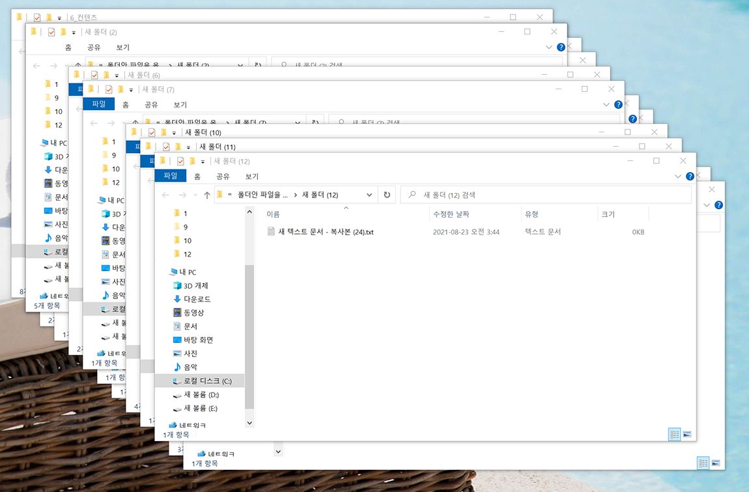
Task: Open quick access toolbar dropdown in 새 폴더 (11)
Action: pos(188,147)
